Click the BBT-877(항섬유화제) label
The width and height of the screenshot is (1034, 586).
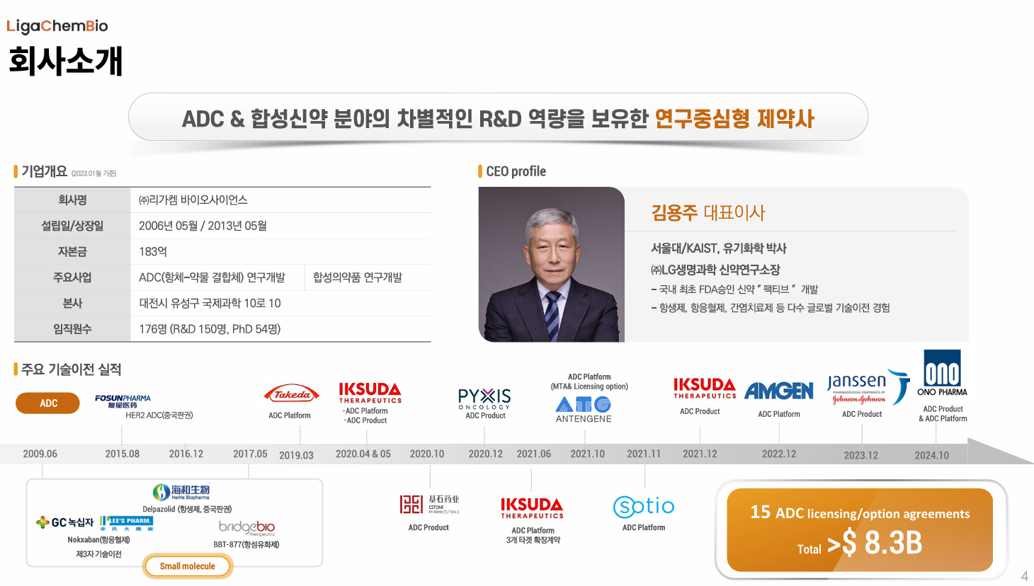point(246,545)
